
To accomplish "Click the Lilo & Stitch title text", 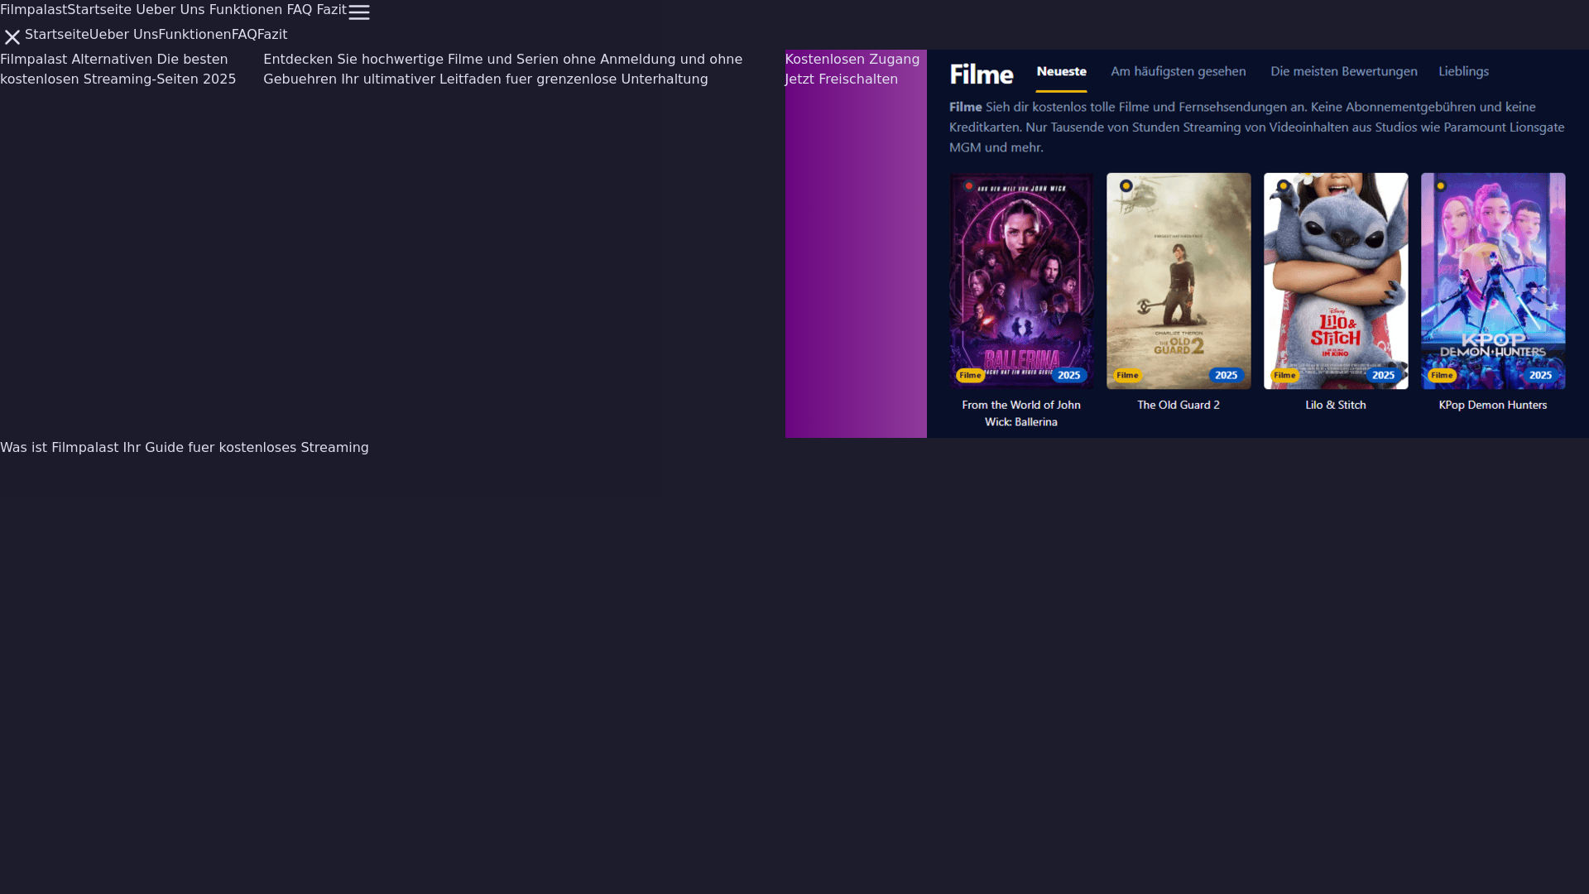I will tap(1336, 405).
